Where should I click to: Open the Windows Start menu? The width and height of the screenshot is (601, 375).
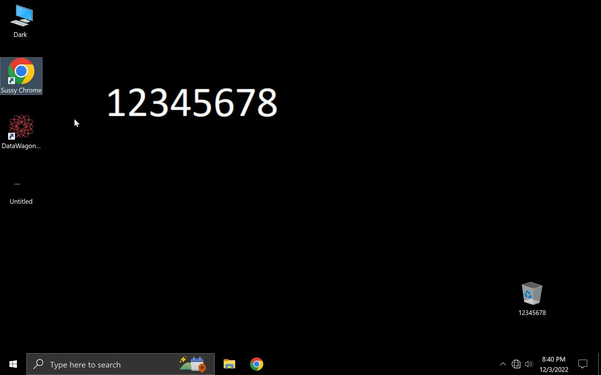click(x=13, y=364)
